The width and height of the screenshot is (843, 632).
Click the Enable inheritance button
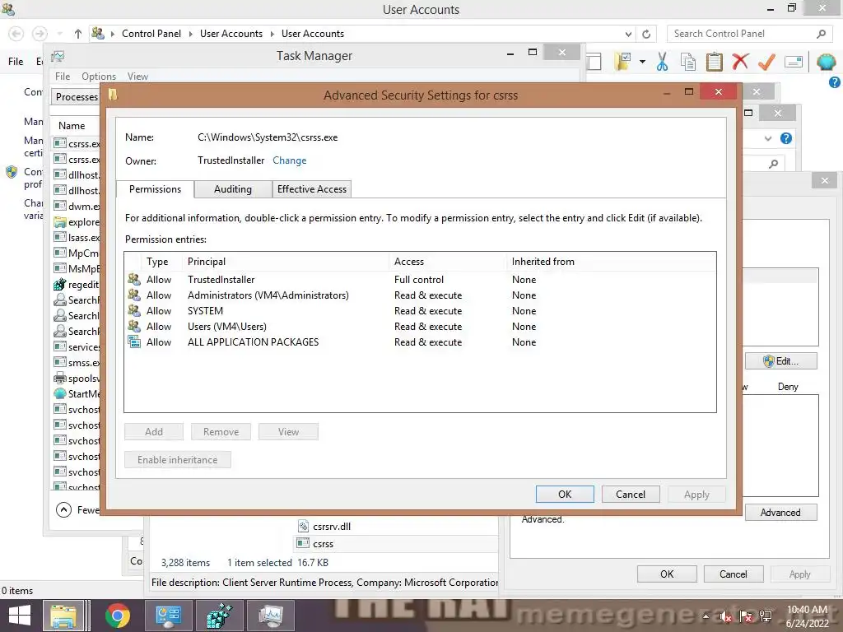coord(178,460)
